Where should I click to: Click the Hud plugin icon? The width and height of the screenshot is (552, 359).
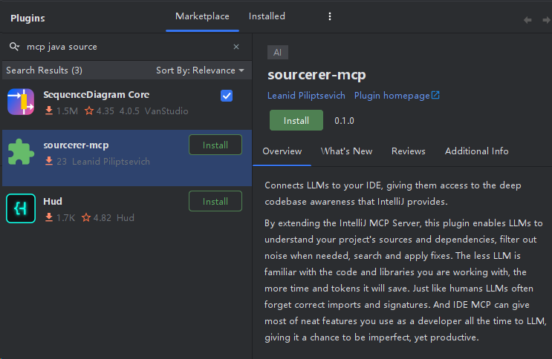coord(21,208)
